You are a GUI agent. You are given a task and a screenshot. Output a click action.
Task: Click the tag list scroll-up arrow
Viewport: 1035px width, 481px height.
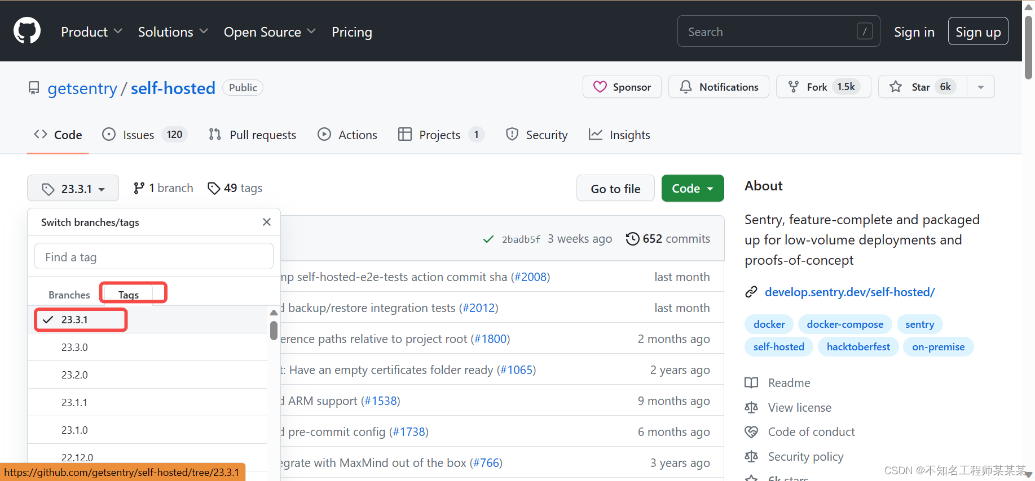tap(274, 312)
